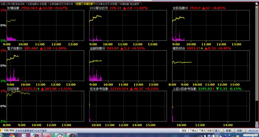259x137 pixels.
Task: Click the 情報 button in status bar
Action: click(x=184, y=131)
